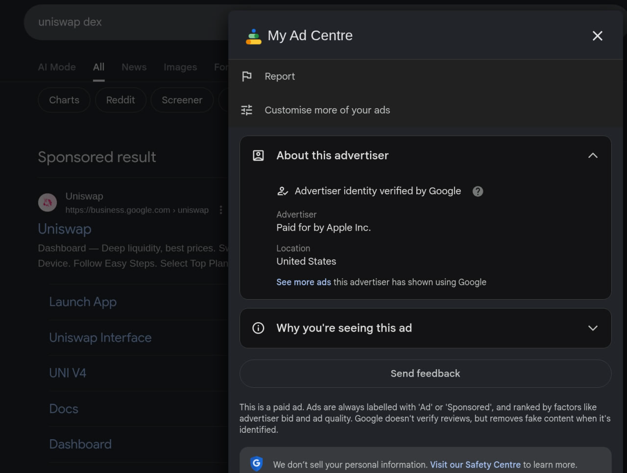Click the Uniswap ad favicon
Viewport: 627px width, 473px height.
48,203
